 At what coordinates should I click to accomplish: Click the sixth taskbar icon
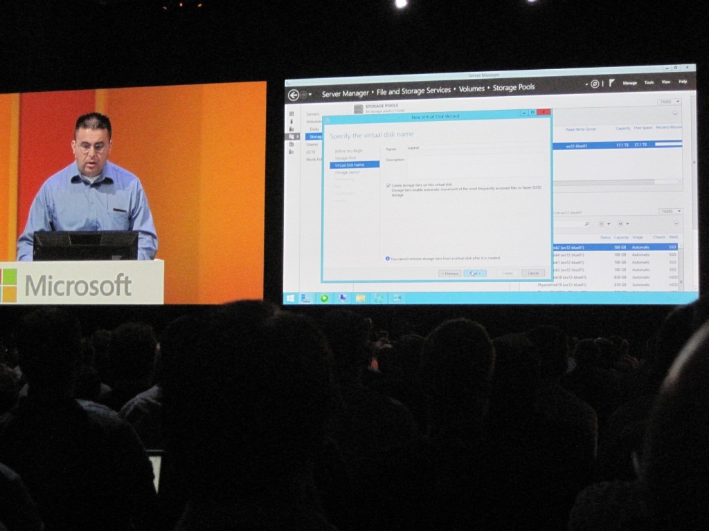pyautogui.click(x=379, y=298)
